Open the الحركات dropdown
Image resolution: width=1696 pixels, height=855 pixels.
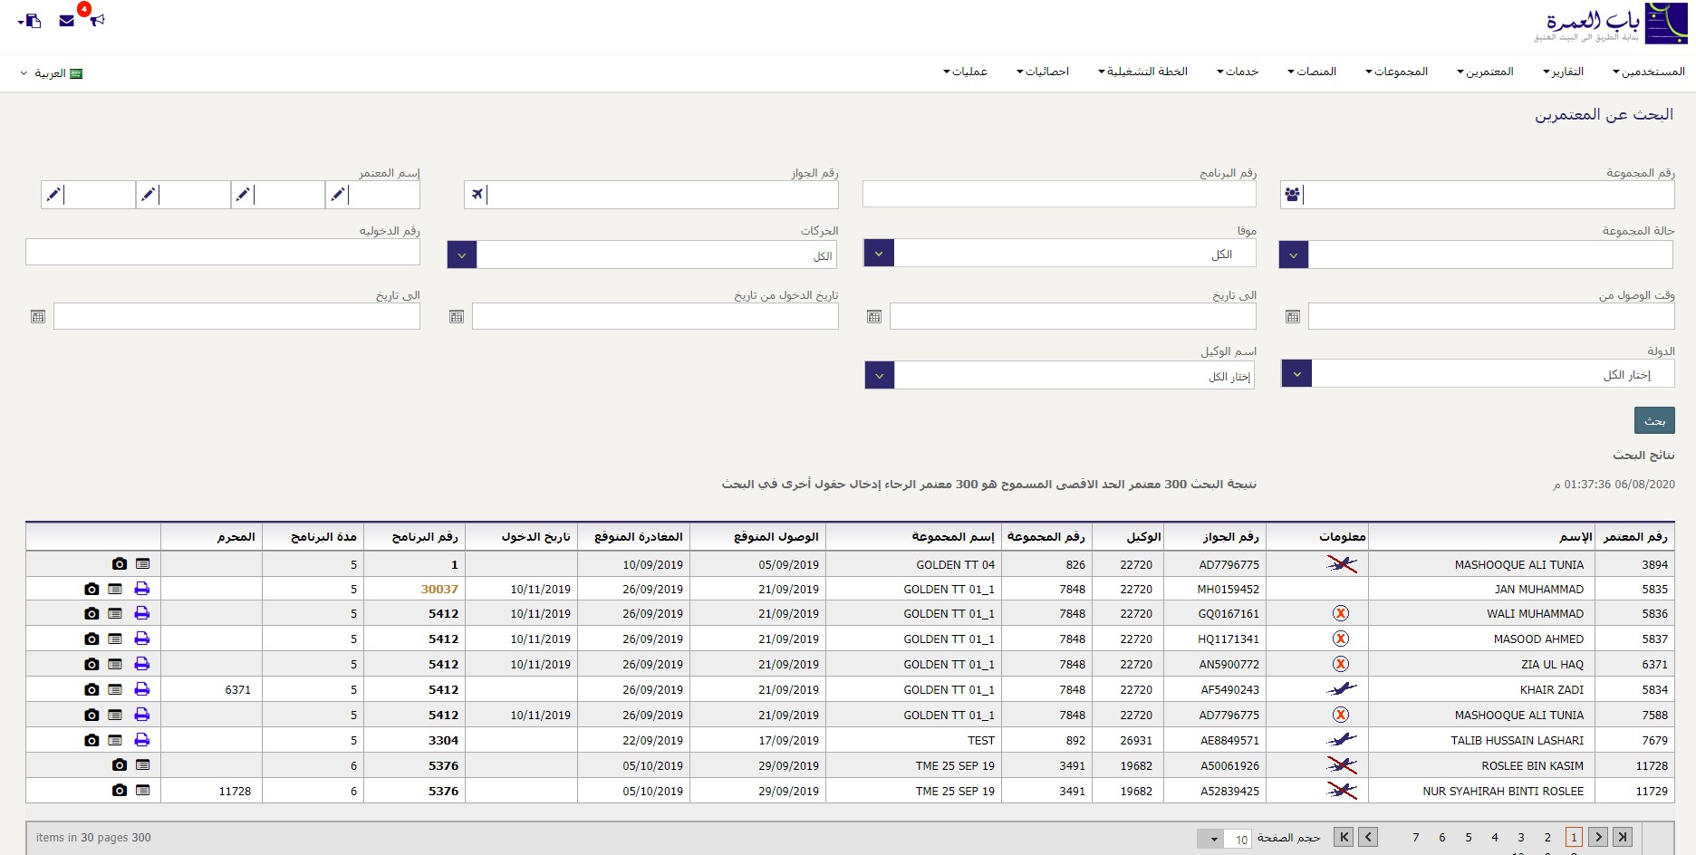coord(462,255)
